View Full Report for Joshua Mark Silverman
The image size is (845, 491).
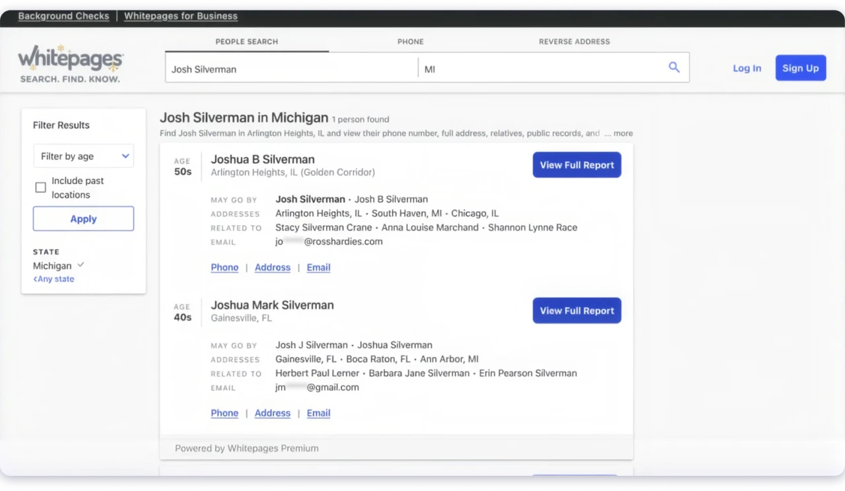point(577,311)
